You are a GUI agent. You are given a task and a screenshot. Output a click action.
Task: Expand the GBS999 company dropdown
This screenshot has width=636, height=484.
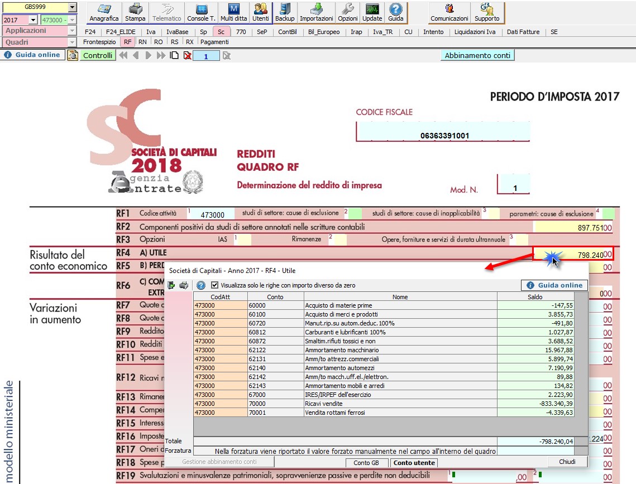(x=72, y=7)
